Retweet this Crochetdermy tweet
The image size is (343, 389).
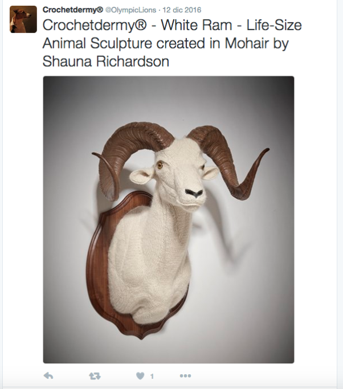95,376
